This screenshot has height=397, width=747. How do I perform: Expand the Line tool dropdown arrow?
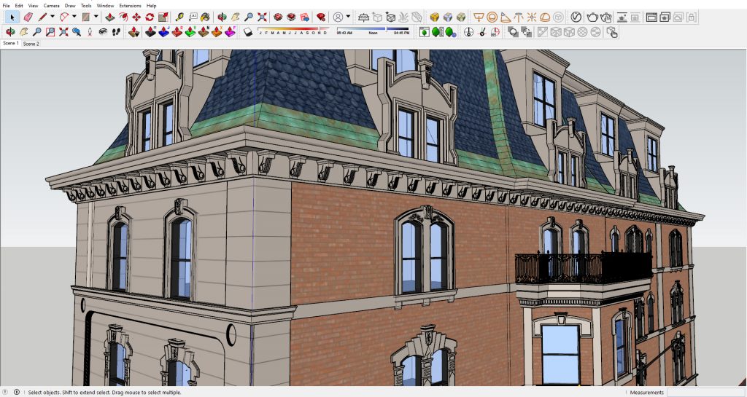(53, 16)
